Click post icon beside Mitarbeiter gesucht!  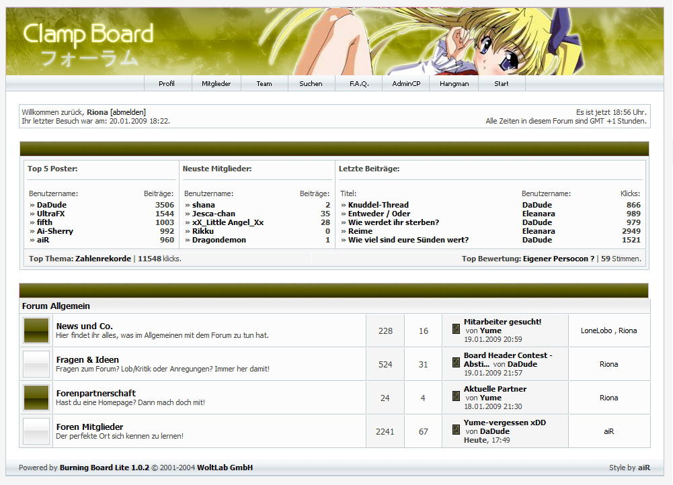point(456,328)
